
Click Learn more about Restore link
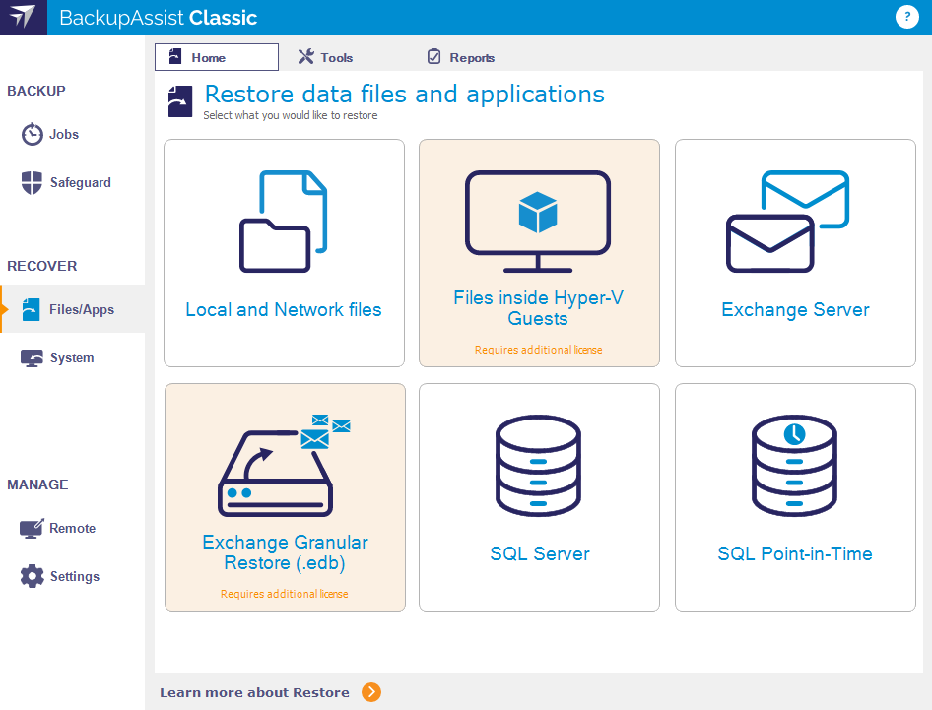point(254,692)
